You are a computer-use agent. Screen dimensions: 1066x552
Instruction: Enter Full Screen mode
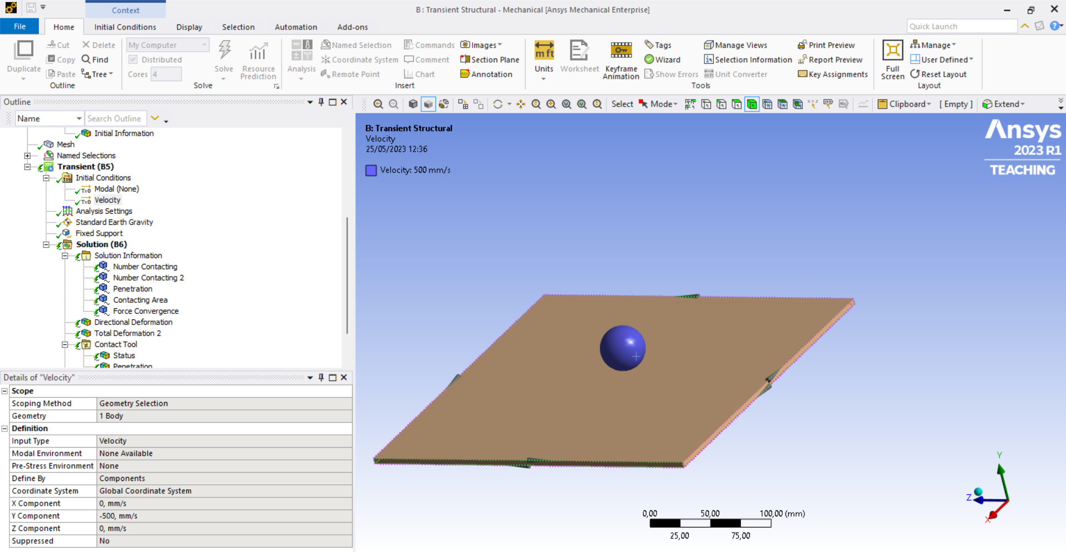point(893,61)
